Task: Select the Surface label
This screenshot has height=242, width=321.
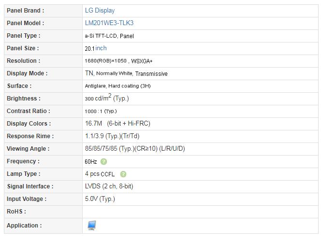Action: [19, 86]
